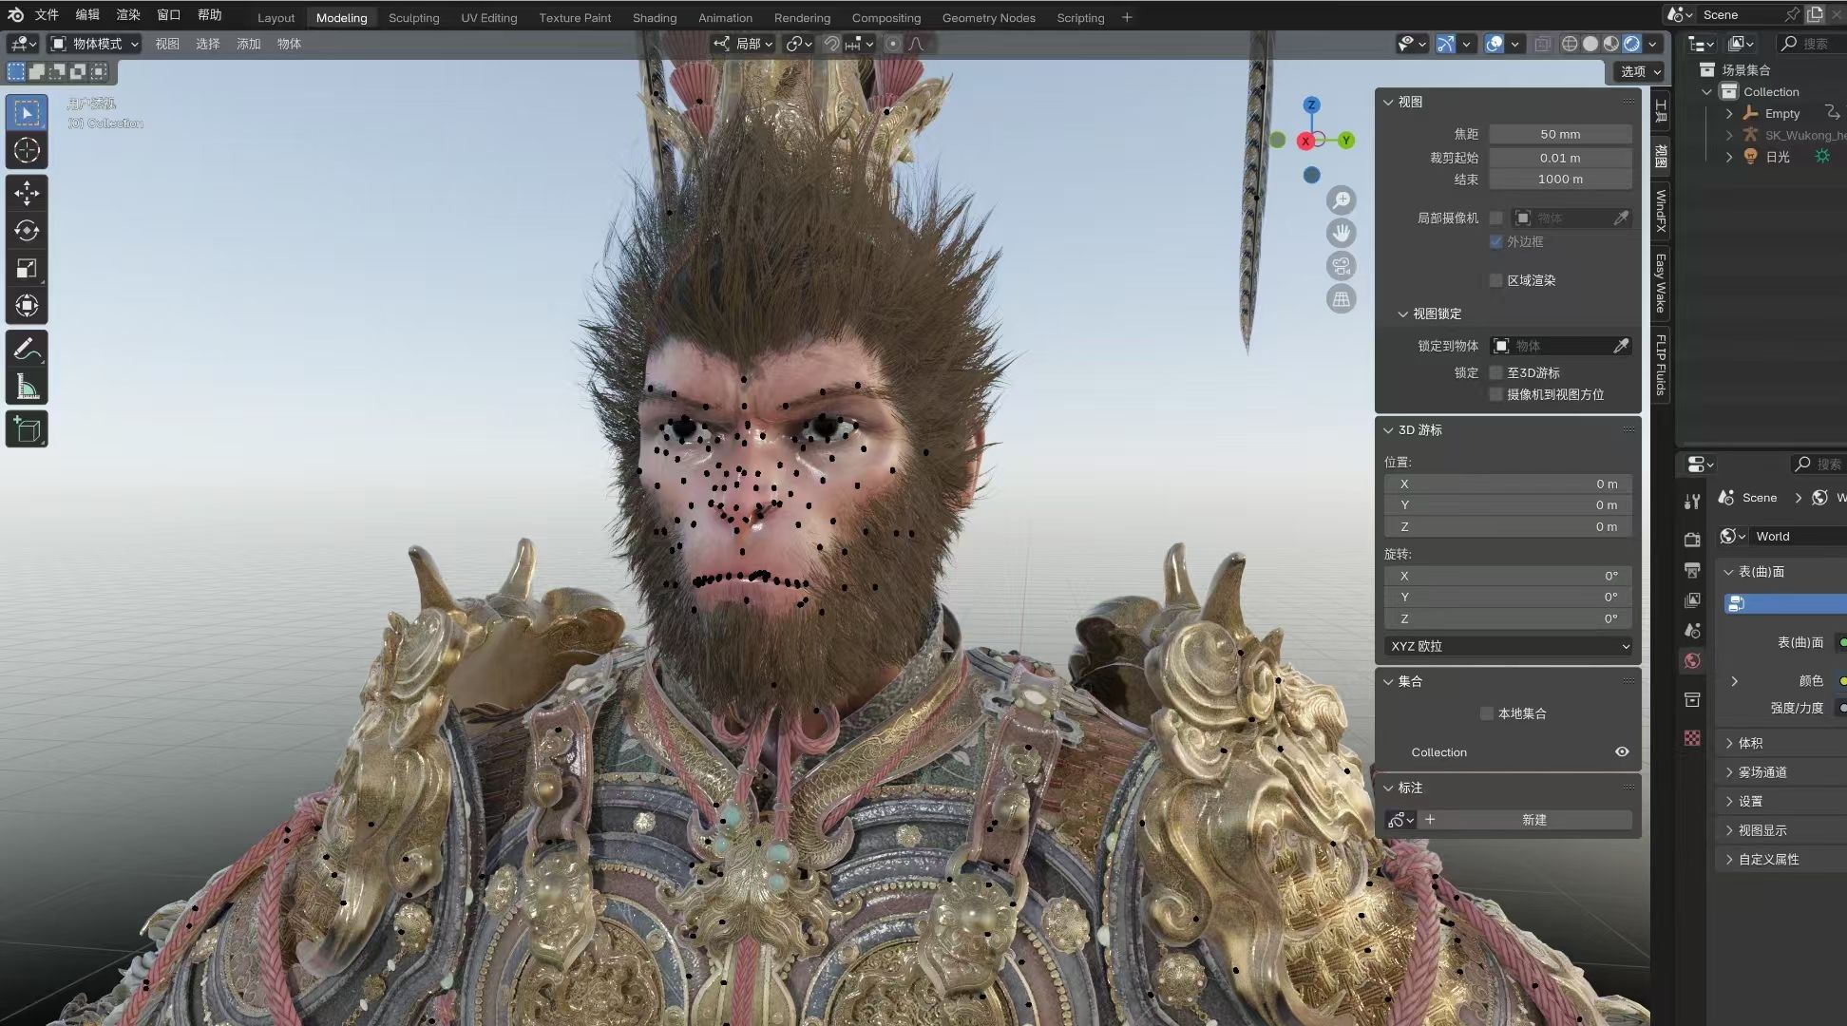Screen dimensions: 1847x1026
Task: Enable the 区域渲染 checkbox
Action: click(1496, 280)
